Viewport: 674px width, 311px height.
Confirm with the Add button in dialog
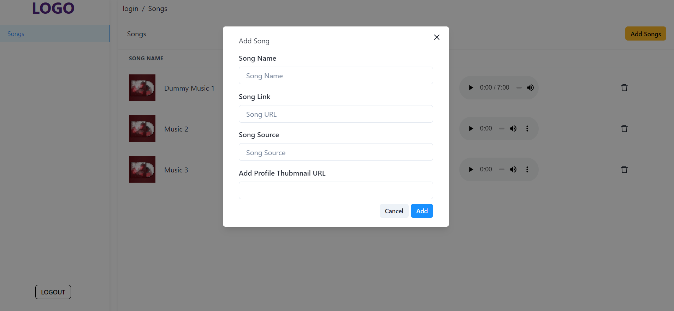tap(421, 211)
